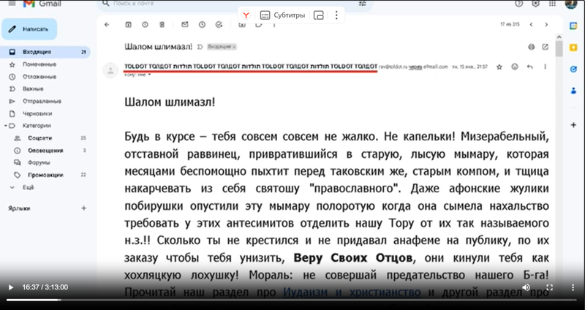585x310 pixels.
Task: Click the sender name TOLDOT ТОЛДОТ
Action: click(x=251, y=67)
